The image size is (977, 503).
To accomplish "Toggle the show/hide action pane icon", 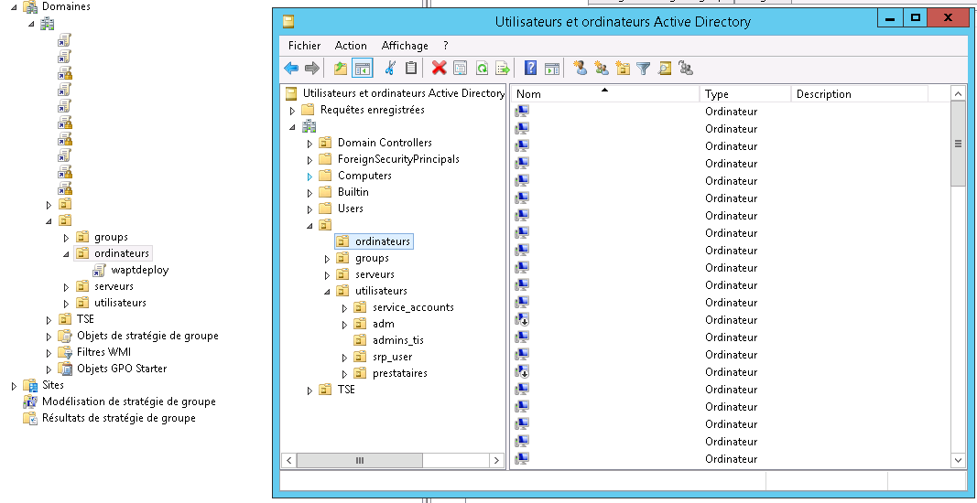I will (551, 68).
